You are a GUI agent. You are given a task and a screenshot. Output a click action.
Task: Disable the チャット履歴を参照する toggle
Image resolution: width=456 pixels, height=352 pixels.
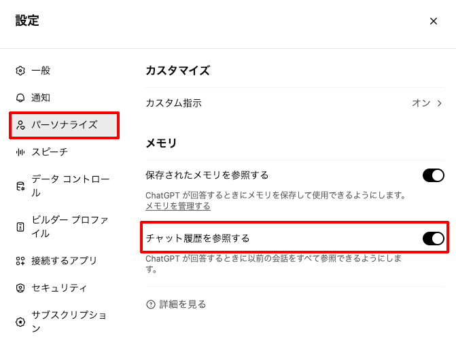[433, 238]
